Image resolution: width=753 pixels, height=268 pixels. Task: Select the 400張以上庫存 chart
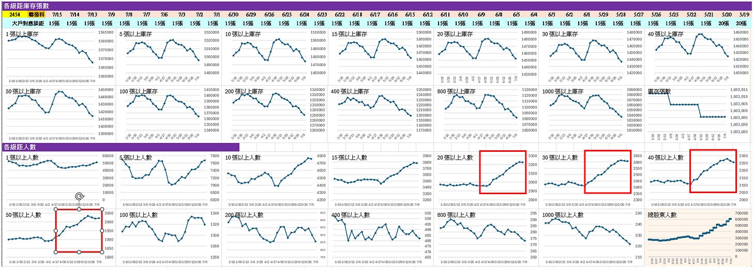381,114
